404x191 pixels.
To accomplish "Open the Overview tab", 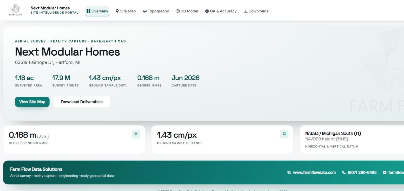I will 97,11.
